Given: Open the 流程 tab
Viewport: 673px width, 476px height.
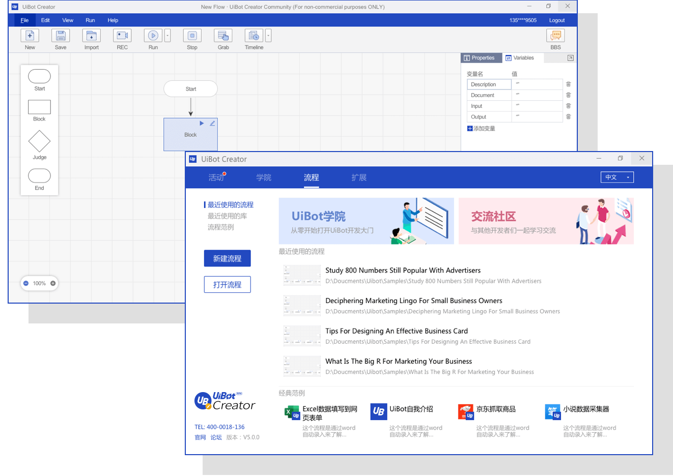Looking at the screenshot, I should (x=312, y=177).
